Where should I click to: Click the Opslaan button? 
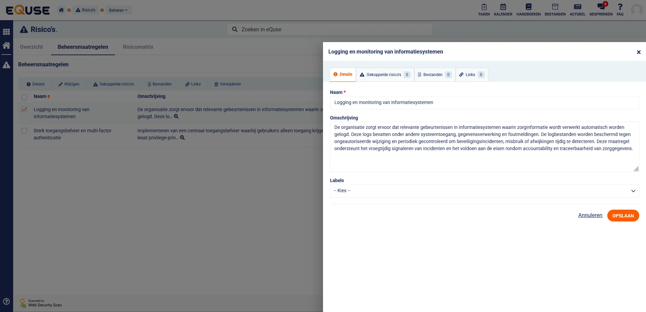click(623, 216)
